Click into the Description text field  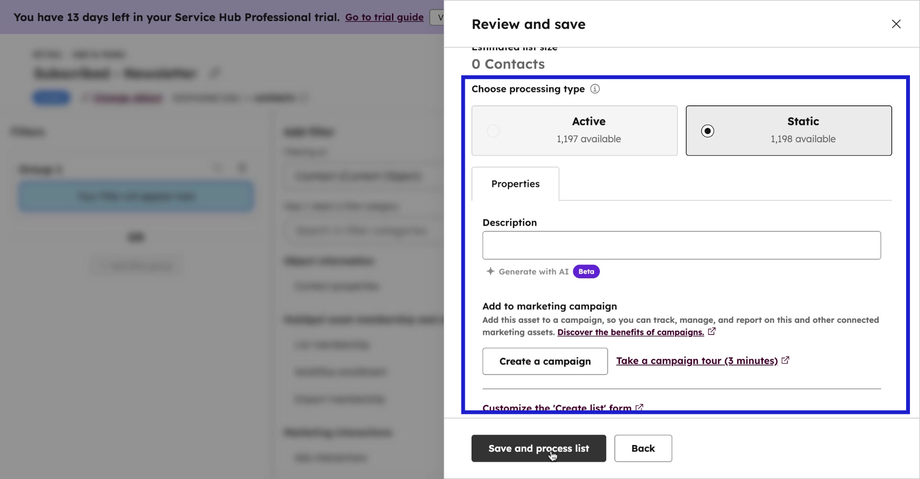point(681,245)
